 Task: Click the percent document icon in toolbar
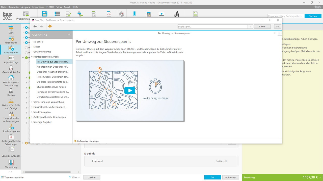click(109, 14)
